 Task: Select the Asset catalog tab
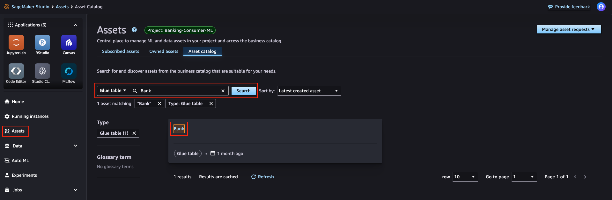[203, 51]
